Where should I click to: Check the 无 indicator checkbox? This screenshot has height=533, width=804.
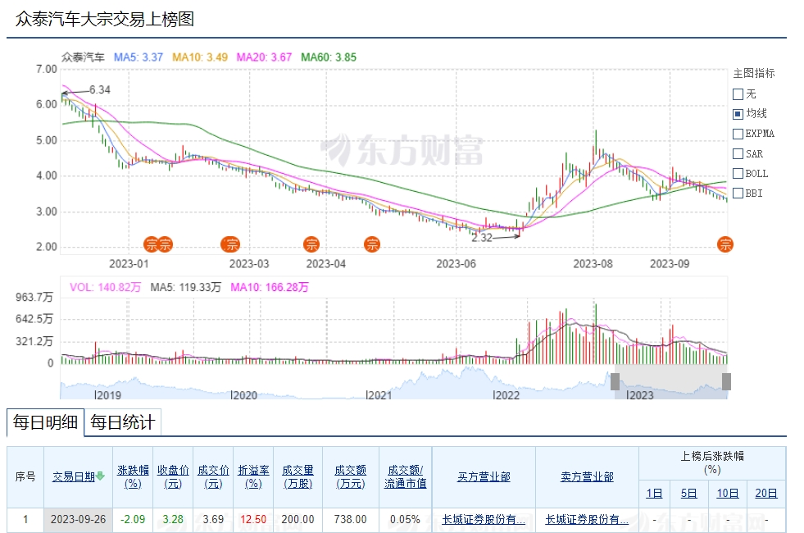pos(738,93)
